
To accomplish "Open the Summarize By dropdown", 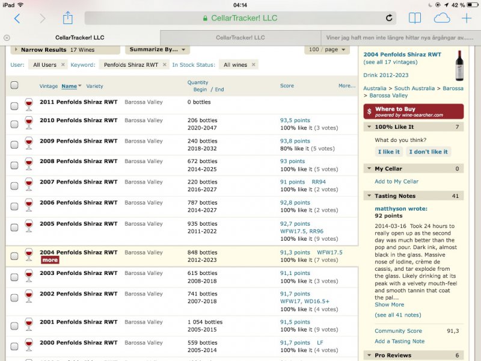I will pyautogui.click(x=158, y=49).
